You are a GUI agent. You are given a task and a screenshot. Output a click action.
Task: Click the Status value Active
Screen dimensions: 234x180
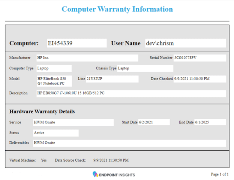tap(56, 133)
